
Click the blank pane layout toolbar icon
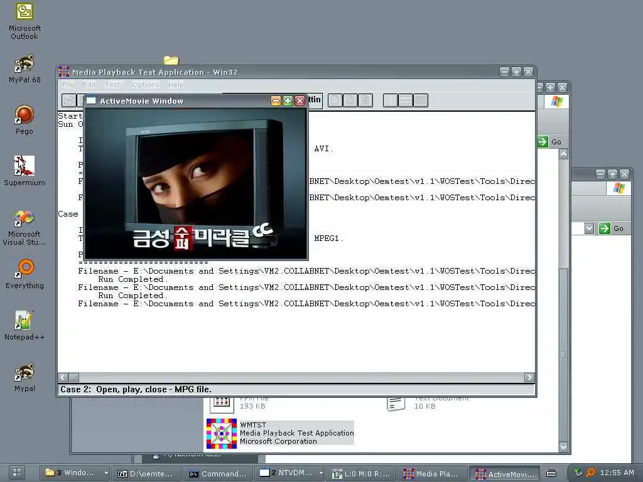pos(390,100)
